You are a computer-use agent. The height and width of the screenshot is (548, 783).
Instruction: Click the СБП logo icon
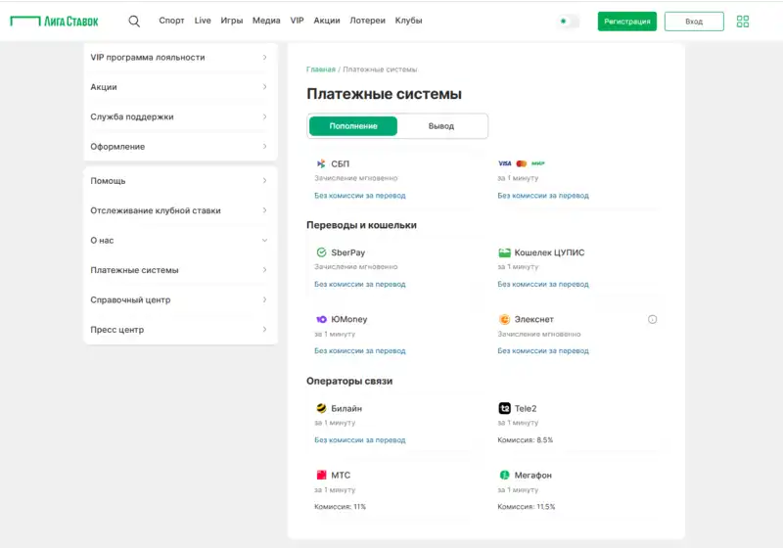click(321, 163)
